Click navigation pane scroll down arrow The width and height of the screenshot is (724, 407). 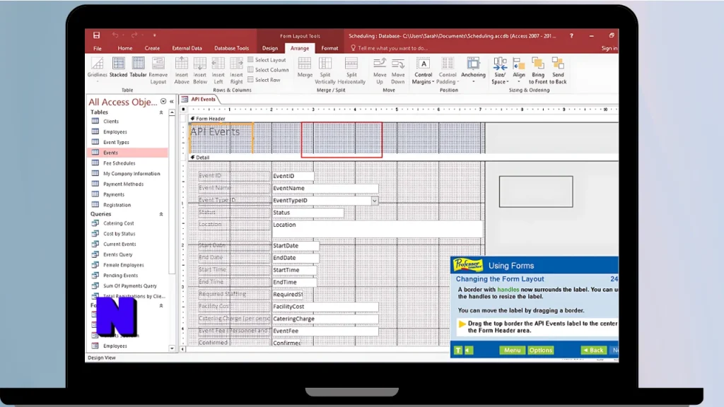pyautogui.click(x=173, y=349)
